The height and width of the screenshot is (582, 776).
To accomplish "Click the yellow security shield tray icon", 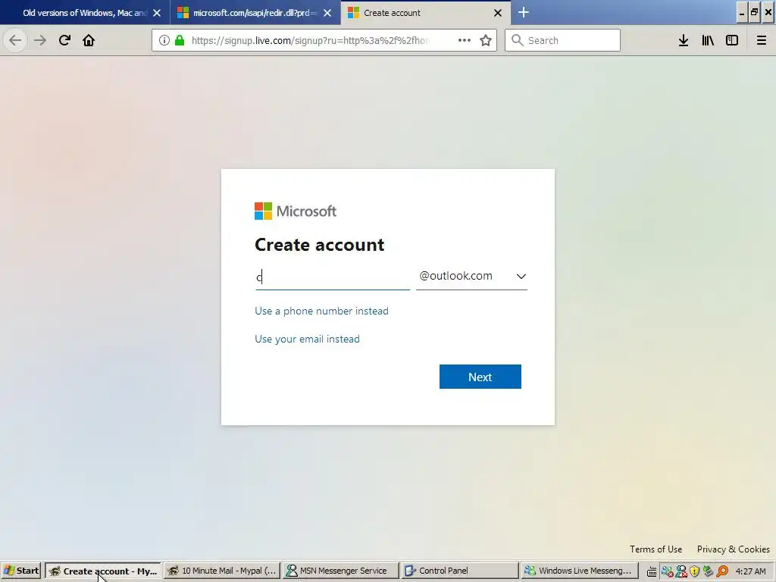I will click(695, 571).
